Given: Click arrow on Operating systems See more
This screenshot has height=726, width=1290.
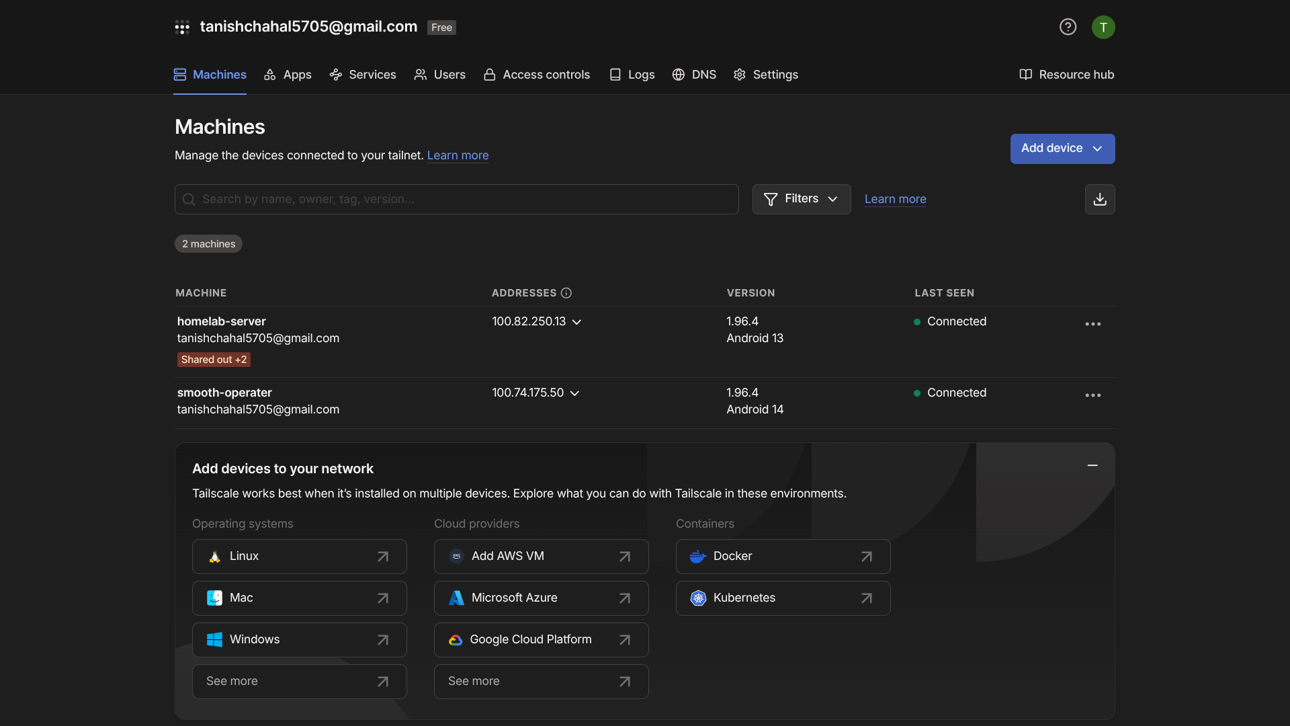Looking at the screenshot, I should pos(383,682).
